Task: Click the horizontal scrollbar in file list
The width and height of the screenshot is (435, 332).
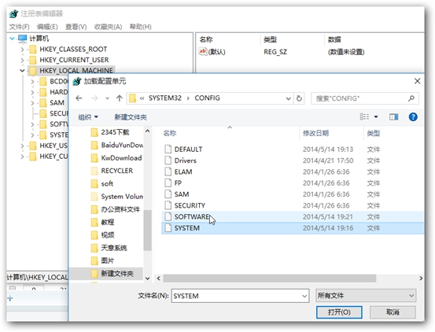Action: coord(270,279)
